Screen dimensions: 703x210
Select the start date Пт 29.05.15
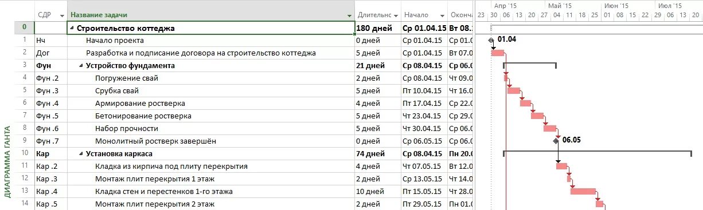(x=424, y=204)
